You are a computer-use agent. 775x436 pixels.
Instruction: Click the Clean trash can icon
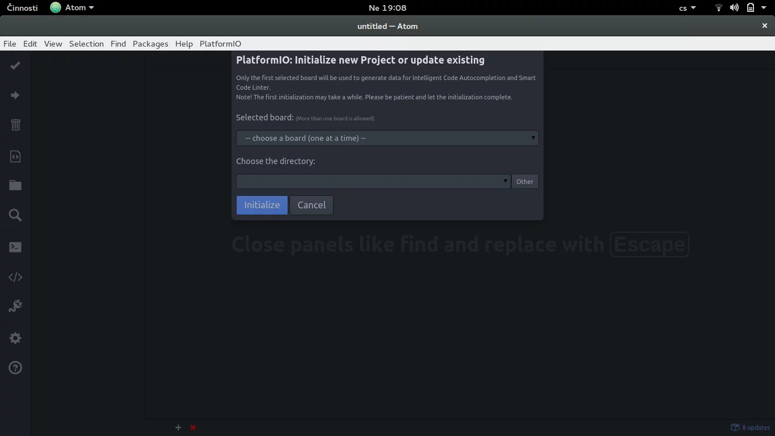(15, 125)
